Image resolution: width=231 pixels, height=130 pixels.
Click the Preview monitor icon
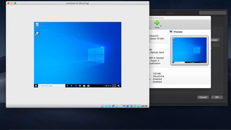pyautogui.click(x=171, y=32)
